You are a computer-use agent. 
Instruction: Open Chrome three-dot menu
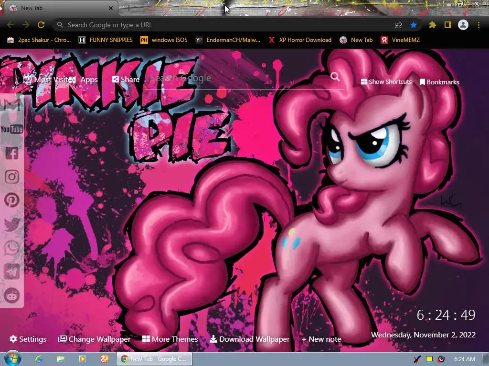(478, 25)
